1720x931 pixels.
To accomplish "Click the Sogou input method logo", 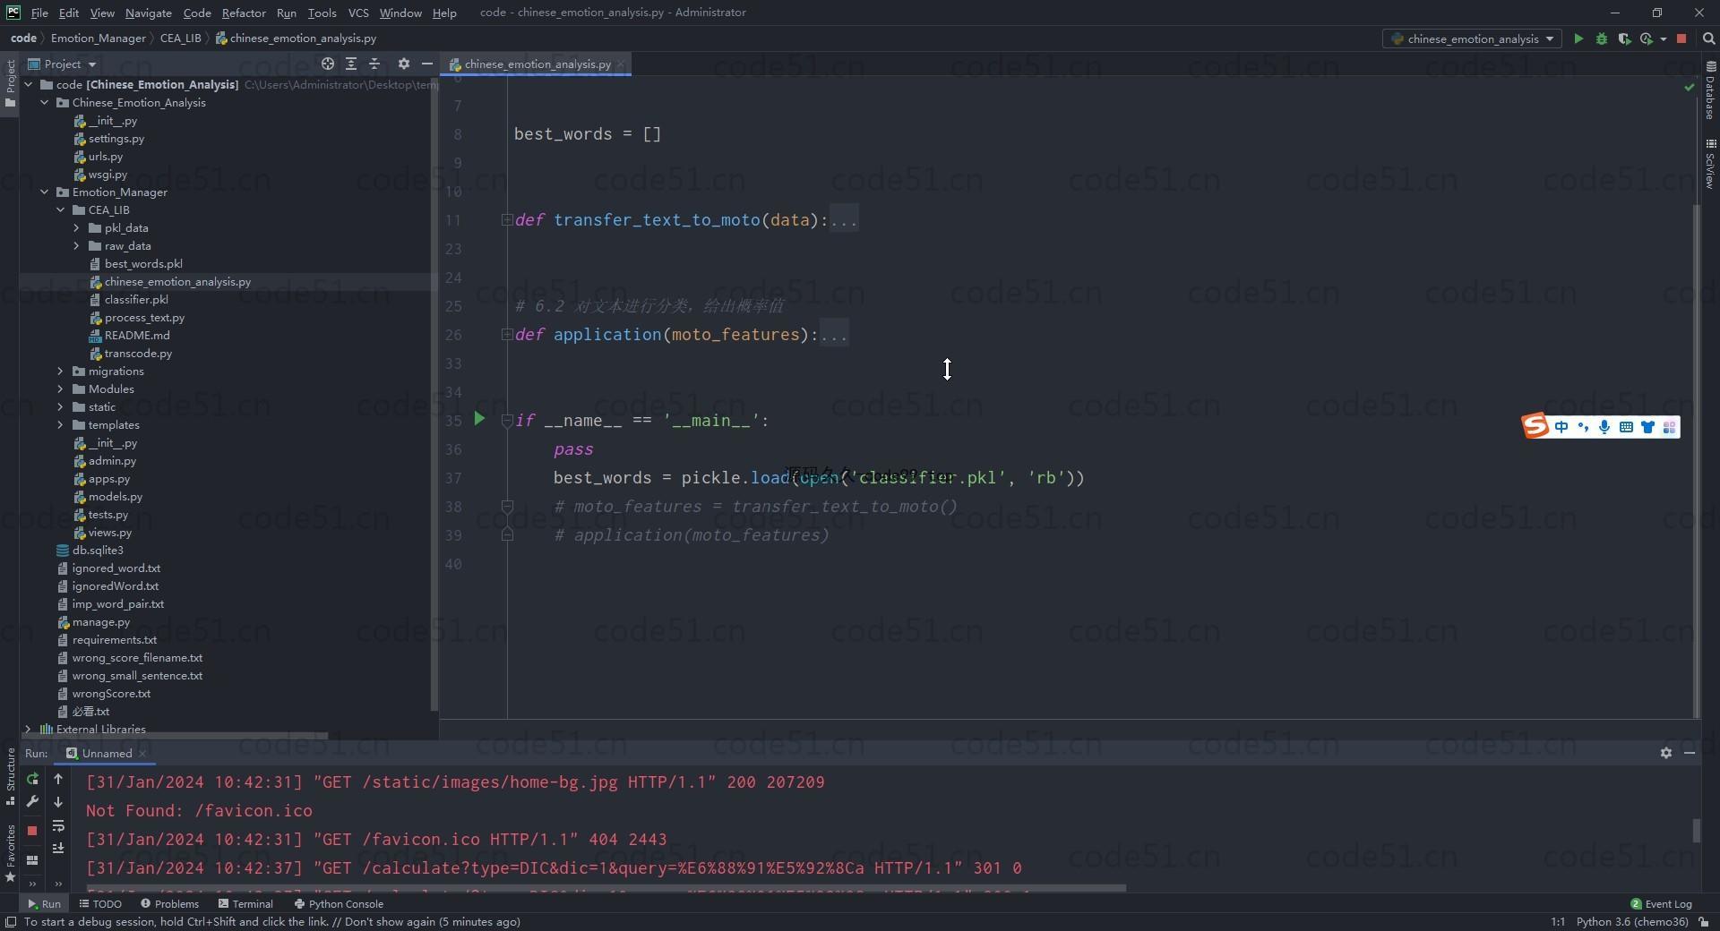I will [1535, 426].
